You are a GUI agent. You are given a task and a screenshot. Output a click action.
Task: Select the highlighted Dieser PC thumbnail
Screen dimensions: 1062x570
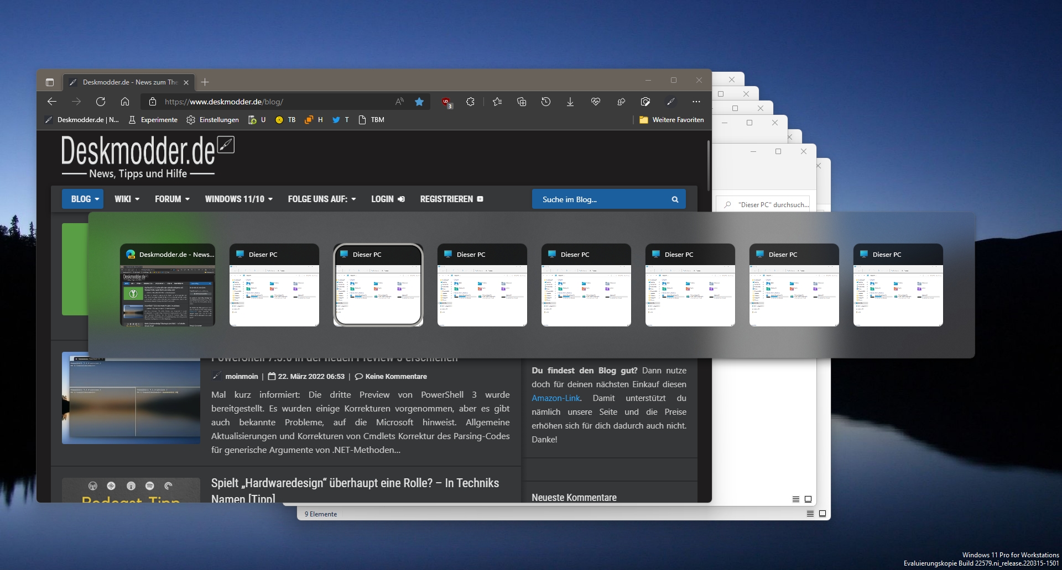(378, 285)
